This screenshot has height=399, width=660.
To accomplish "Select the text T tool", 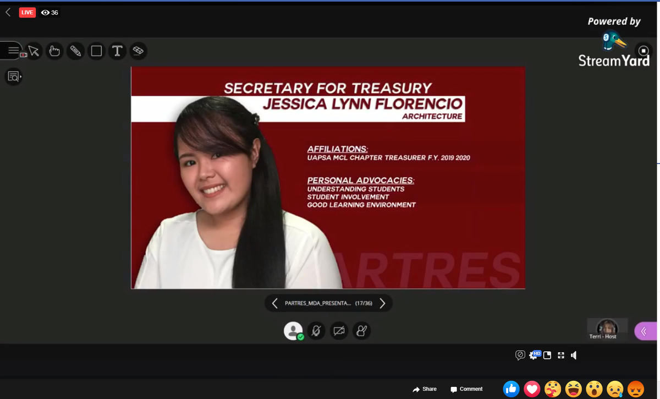I will coord(117,51).
